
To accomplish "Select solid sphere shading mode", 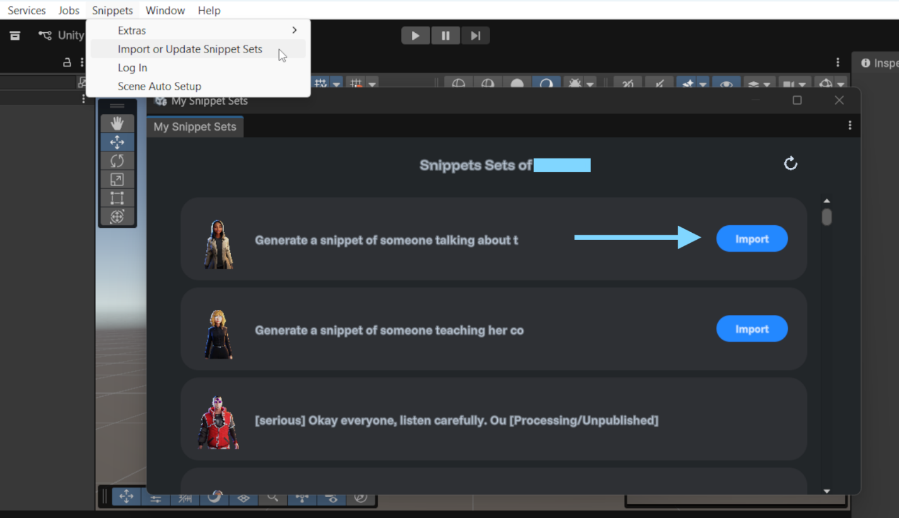I will [x=517, y=83].
